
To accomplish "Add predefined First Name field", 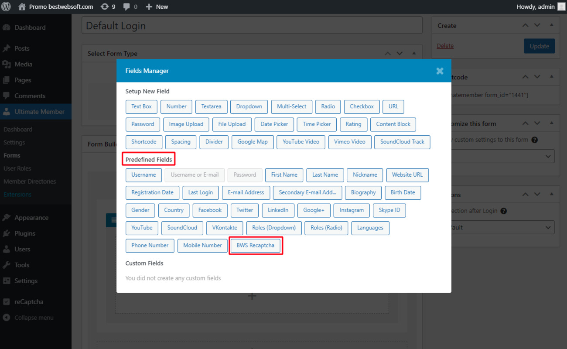I will click(x=284, y=175).
